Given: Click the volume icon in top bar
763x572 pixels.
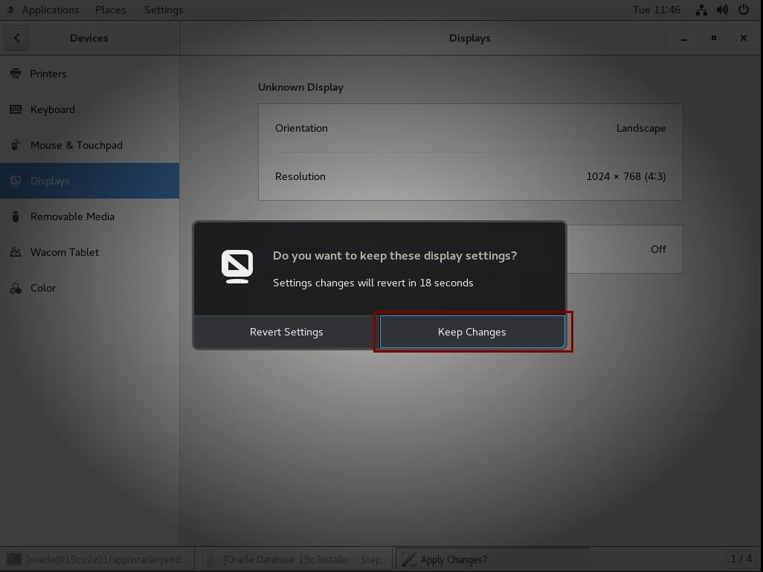Looking at the screenshot, I should [722, 10].
